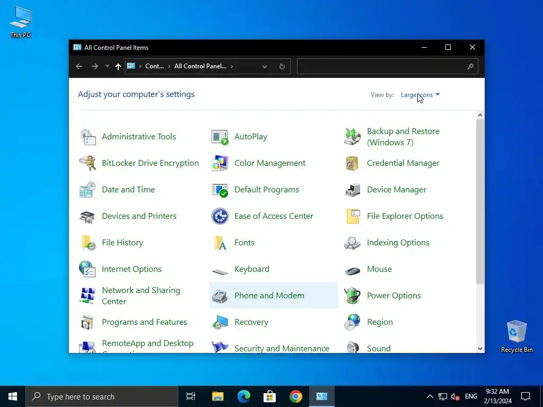
Task: Go forward with the Forward arrow
Action: pos(94,66)
